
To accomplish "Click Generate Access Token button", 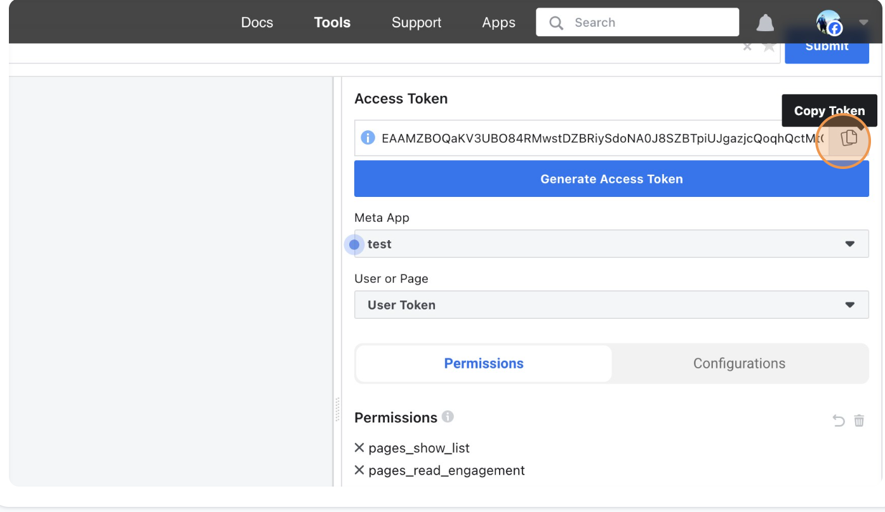I will (x=611, y=179).
